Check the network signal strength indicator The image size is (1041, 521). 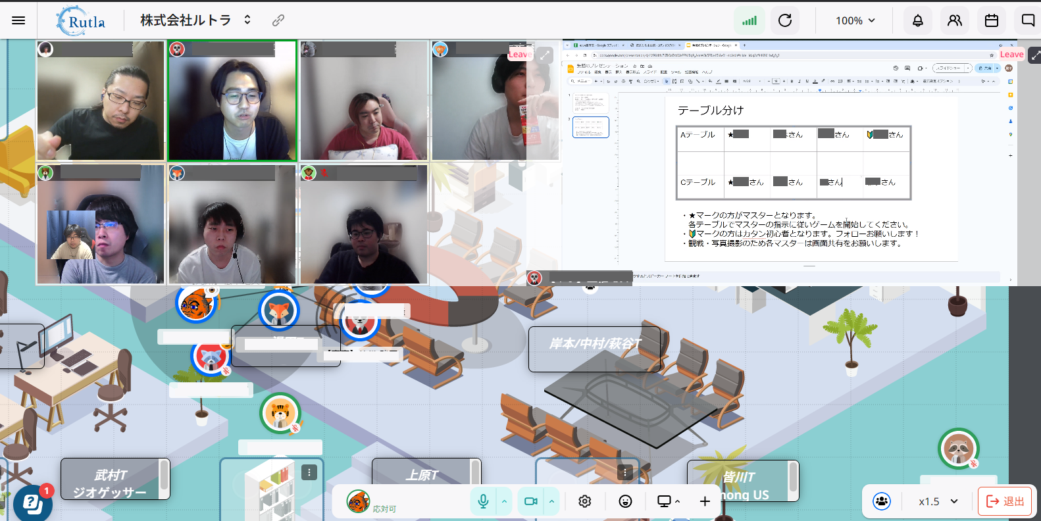(x=749, y=20)
